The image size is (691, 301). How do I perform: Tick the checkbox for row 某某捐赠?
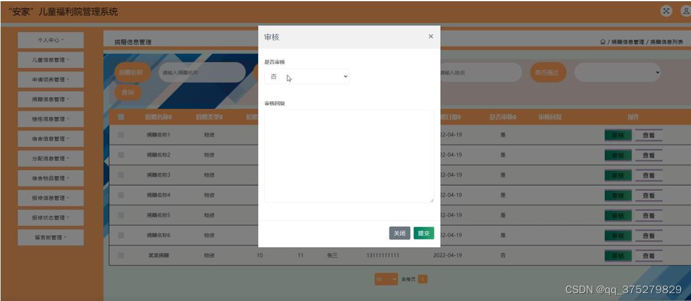121,255
